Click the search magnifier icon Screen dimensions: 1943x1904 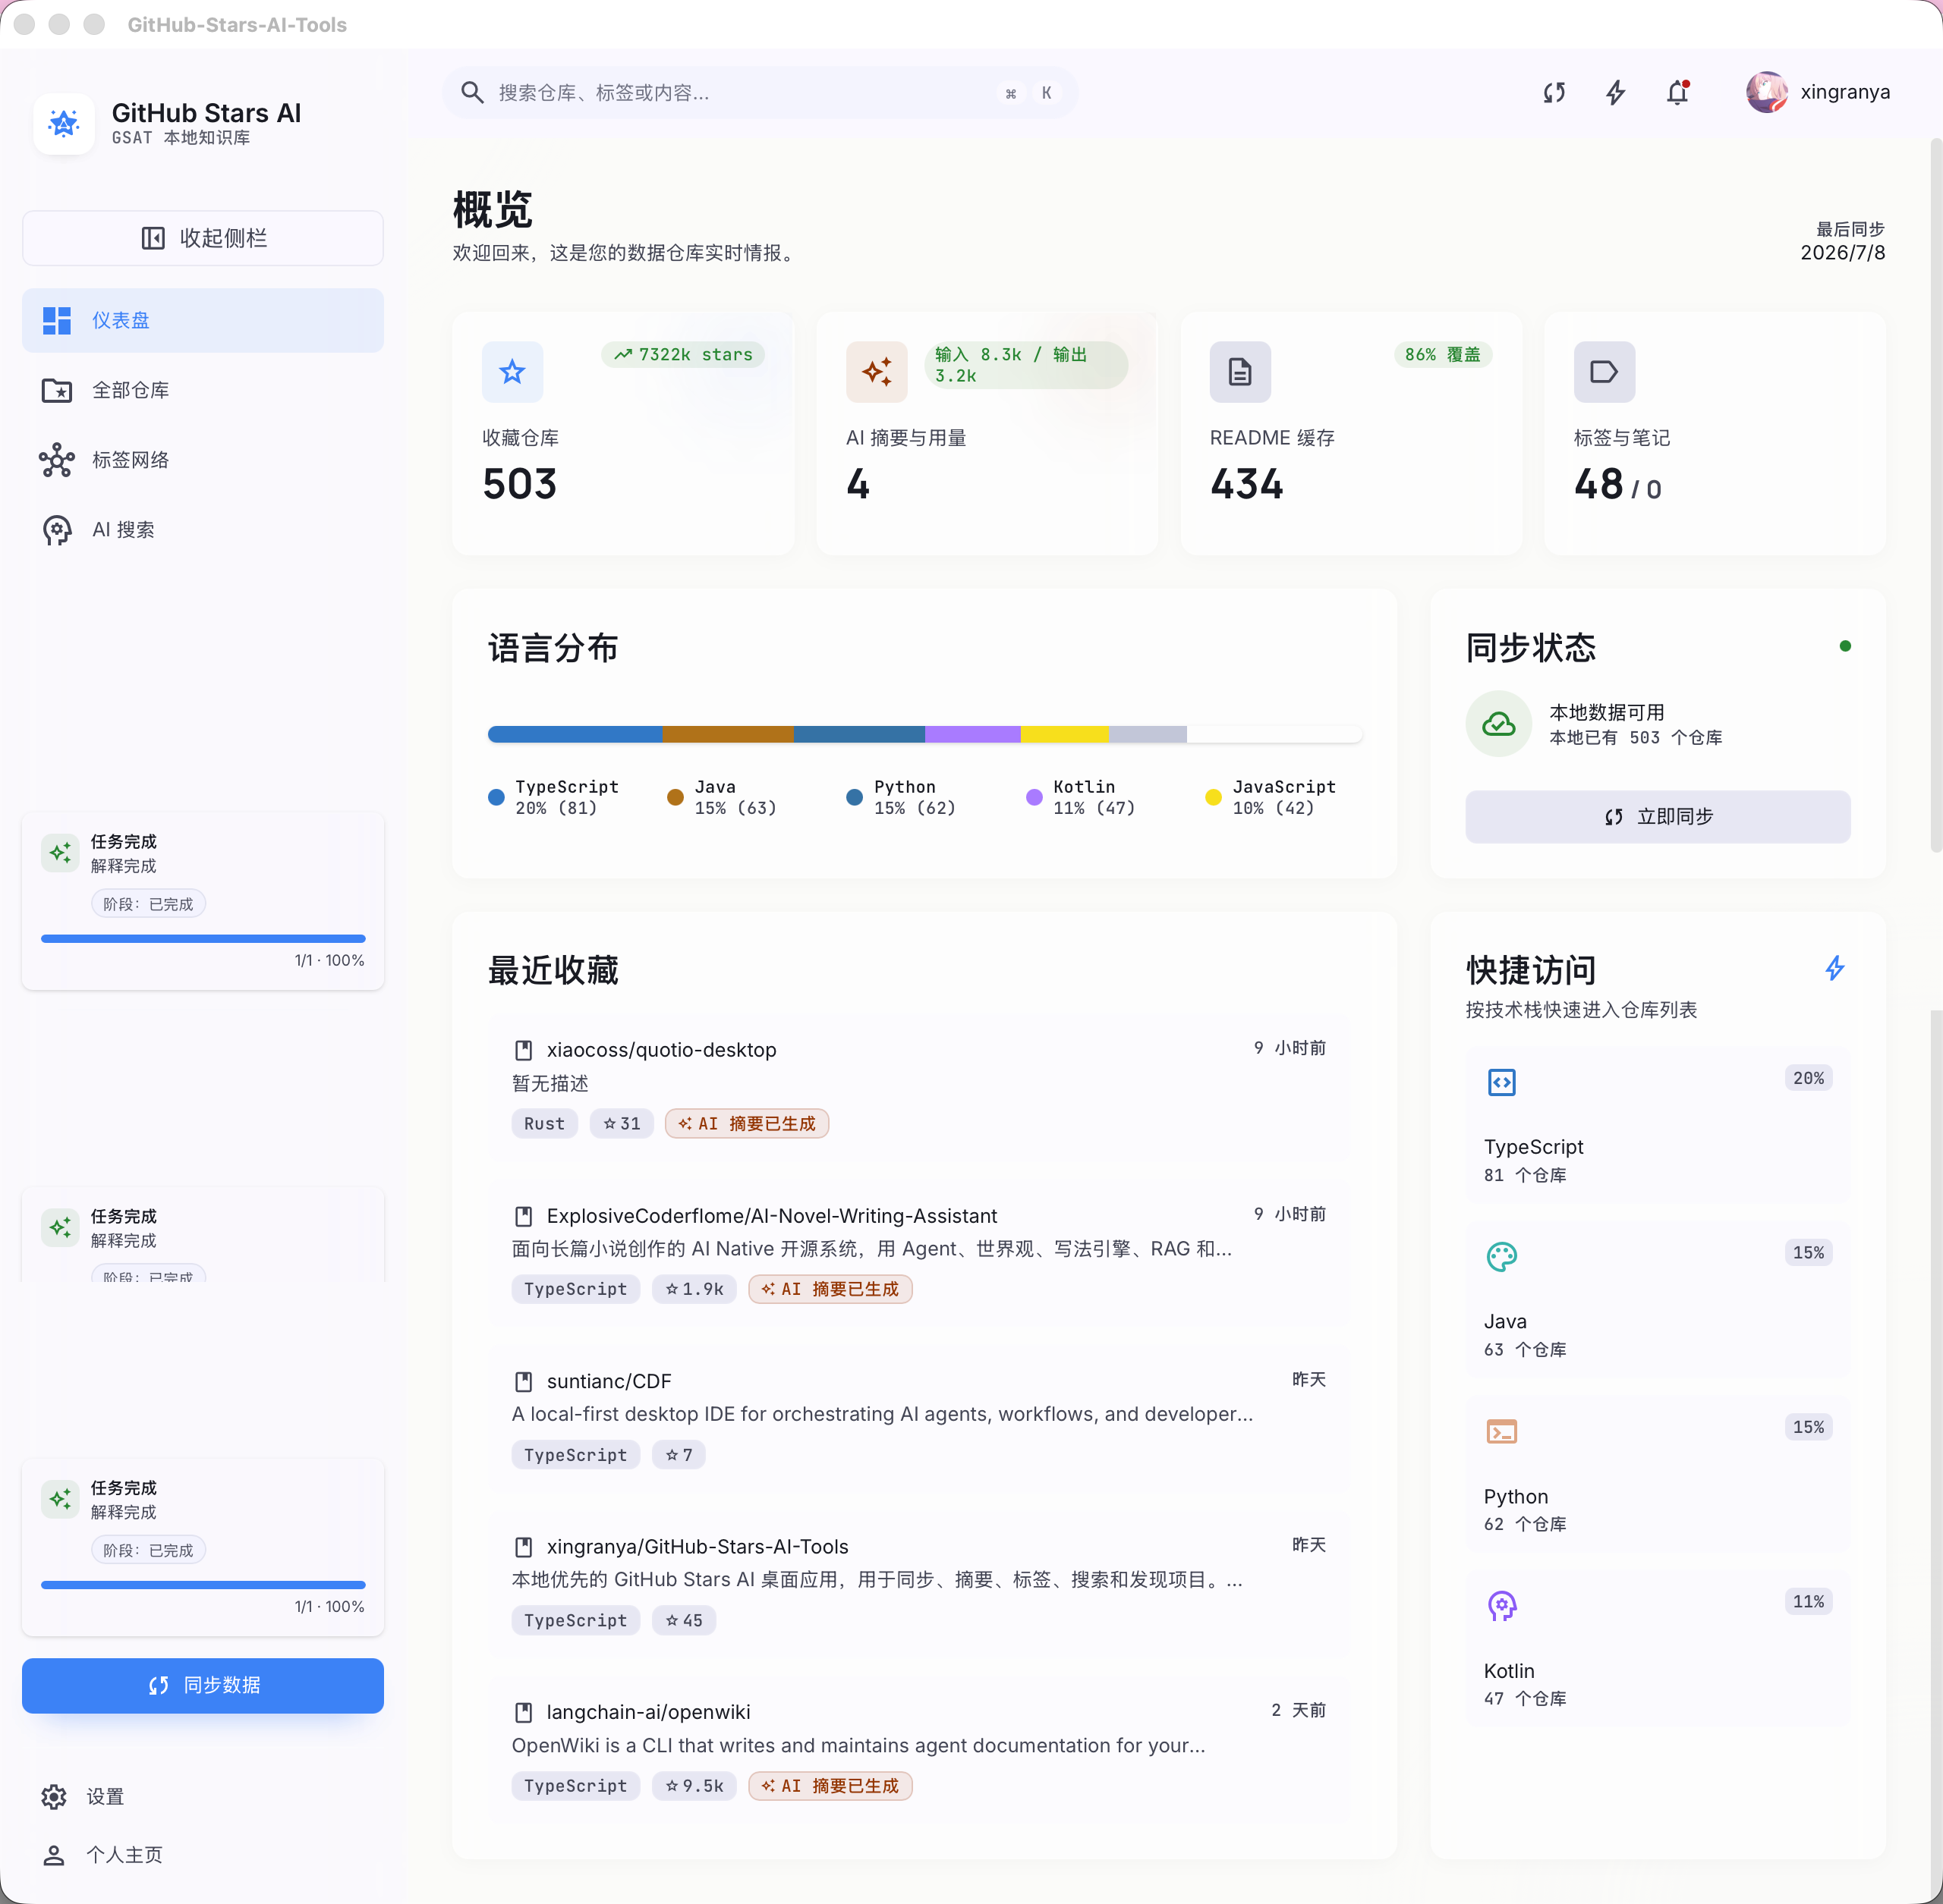(x=472, y=93)
